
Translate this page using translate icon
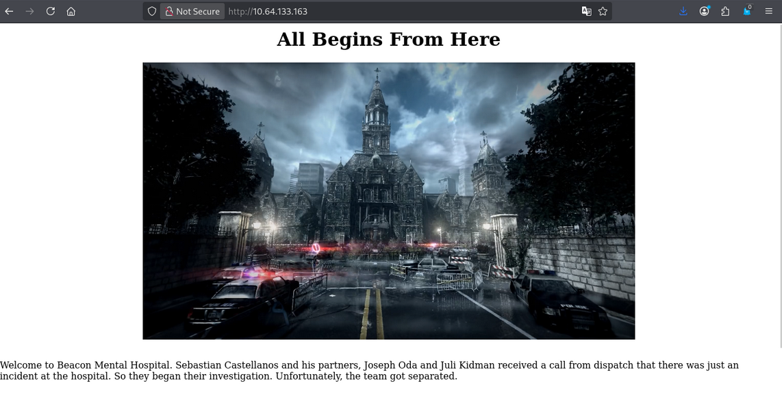coord(586,12)
